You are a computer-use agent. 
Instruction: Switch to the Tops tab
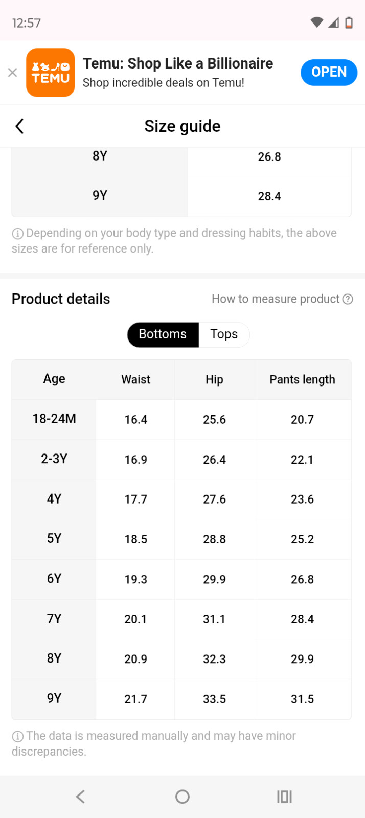(x=224, y=334)
